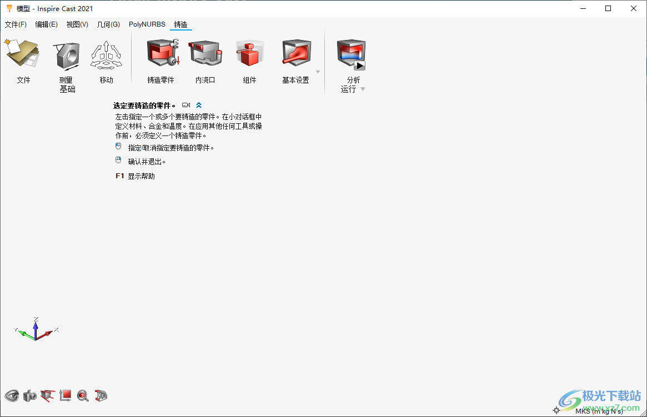Viewport: 647px width, 417px height.
Task: Activate the 移动 move tool
Action: coord(106,55)
